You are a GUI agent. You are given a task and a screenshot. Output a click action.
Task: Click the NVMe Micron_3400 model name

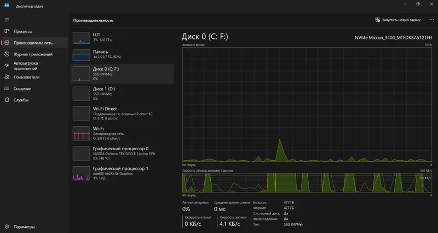[x=393, y=38]
